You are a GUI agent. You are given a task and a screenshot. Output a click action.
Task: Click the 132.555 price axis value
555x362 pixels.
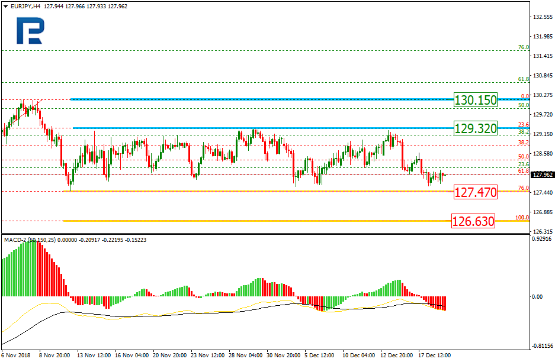(543, 17)
